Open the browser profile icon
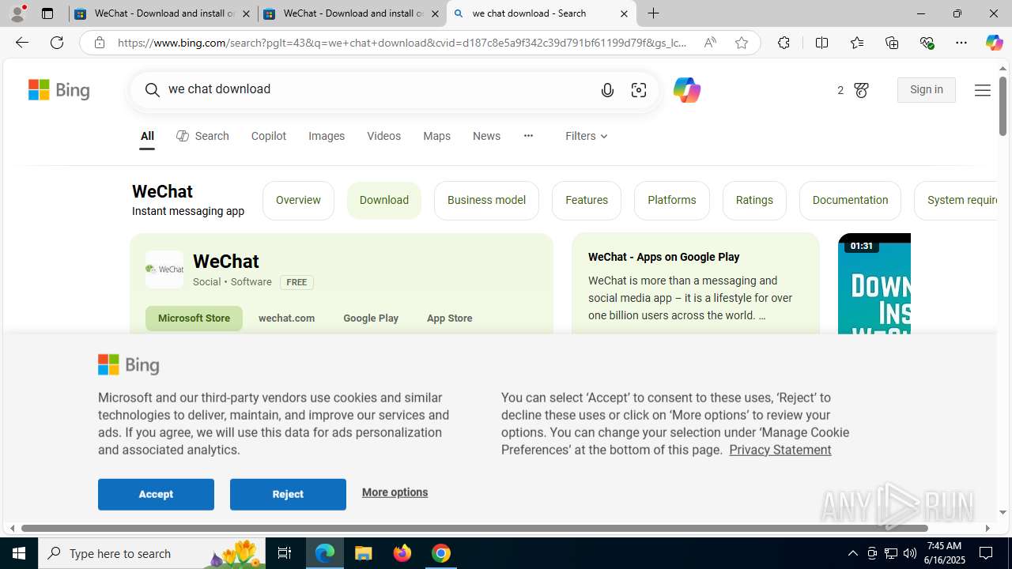 tap(17, 13)
